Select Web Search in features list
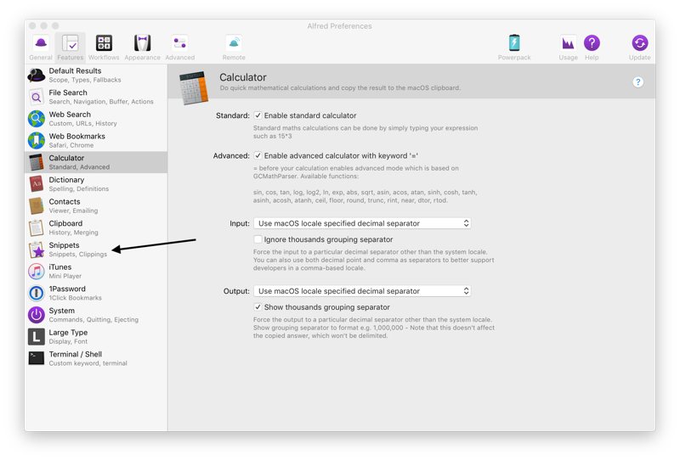The width and height of the screenshot is (680, 460). point(96,119)
